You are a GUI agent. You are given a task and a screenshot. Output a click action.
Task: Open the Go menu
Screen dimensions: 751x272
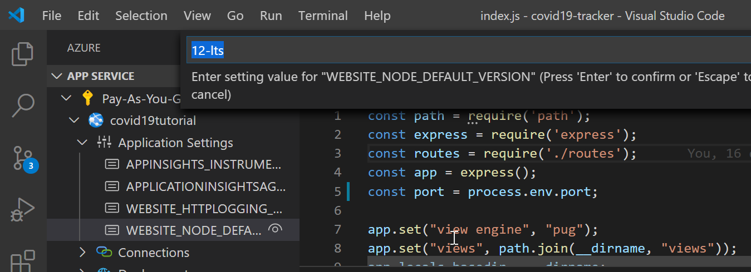click(x=235, y=16)
